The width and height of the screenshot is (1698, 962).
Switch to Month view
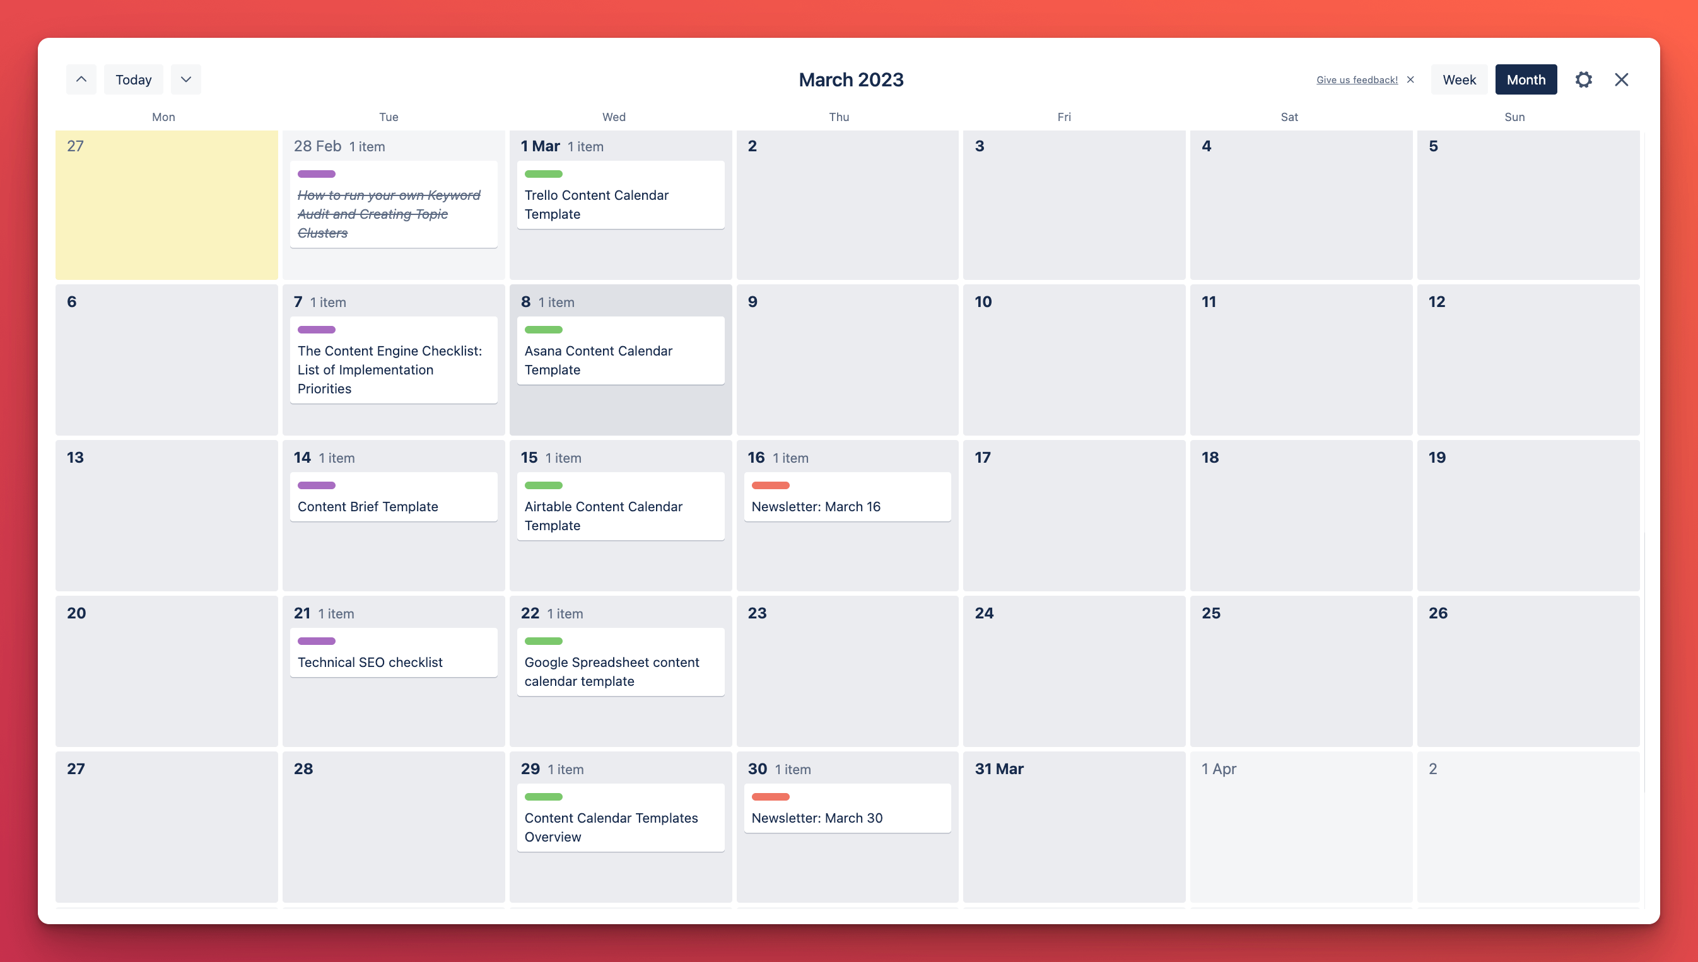pos(1525,79)
